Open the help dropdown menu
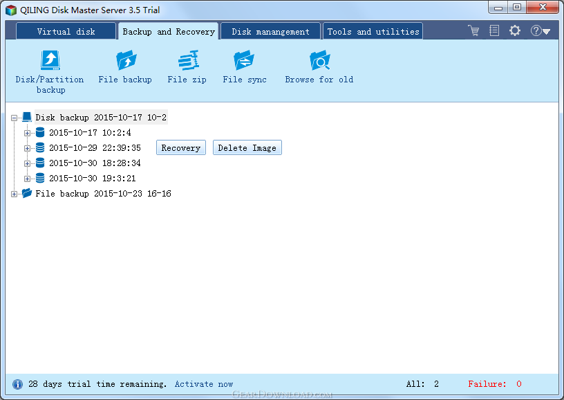The width and height of the screenshot is (564, 400). point(540,31)
